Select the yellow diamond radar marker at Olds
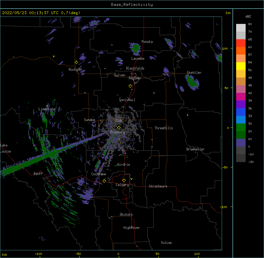The width and height of the screenshot is (264, 258). (x=119, y=128)
